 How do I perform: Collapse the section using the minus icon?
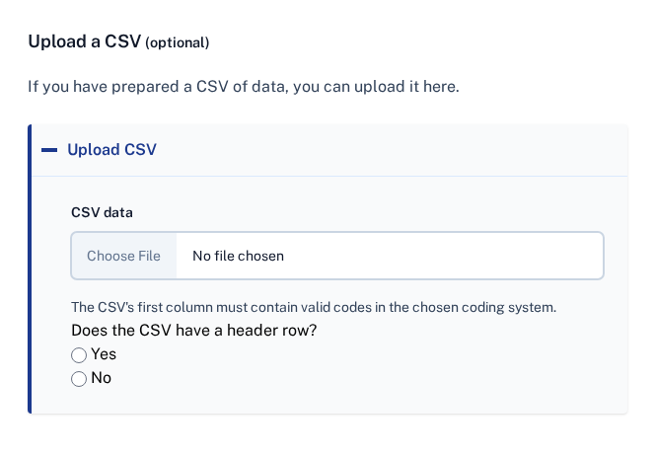coord(49,150)
